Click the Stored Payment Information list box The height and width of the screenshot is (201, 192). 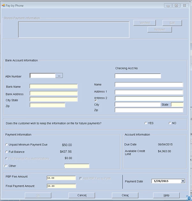pos(74,30)
